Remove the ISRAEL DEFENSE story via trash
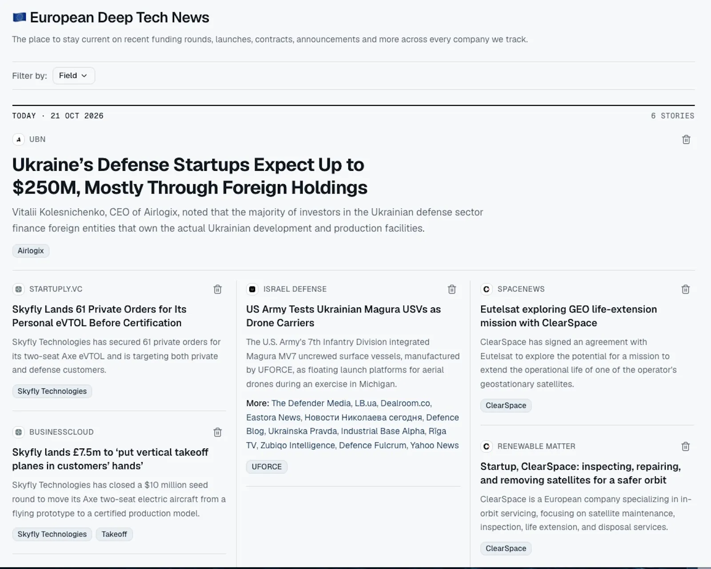This screenshot has width=711, height=569. tap(452, 289)
